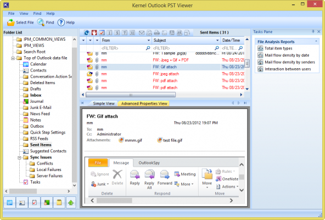
Task: Click the contacts view button in bottom bar
Action: (x=22, y=202)
